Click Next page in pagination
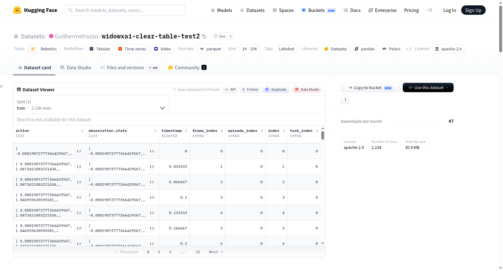The image size is (503, 271). (216, 252)
